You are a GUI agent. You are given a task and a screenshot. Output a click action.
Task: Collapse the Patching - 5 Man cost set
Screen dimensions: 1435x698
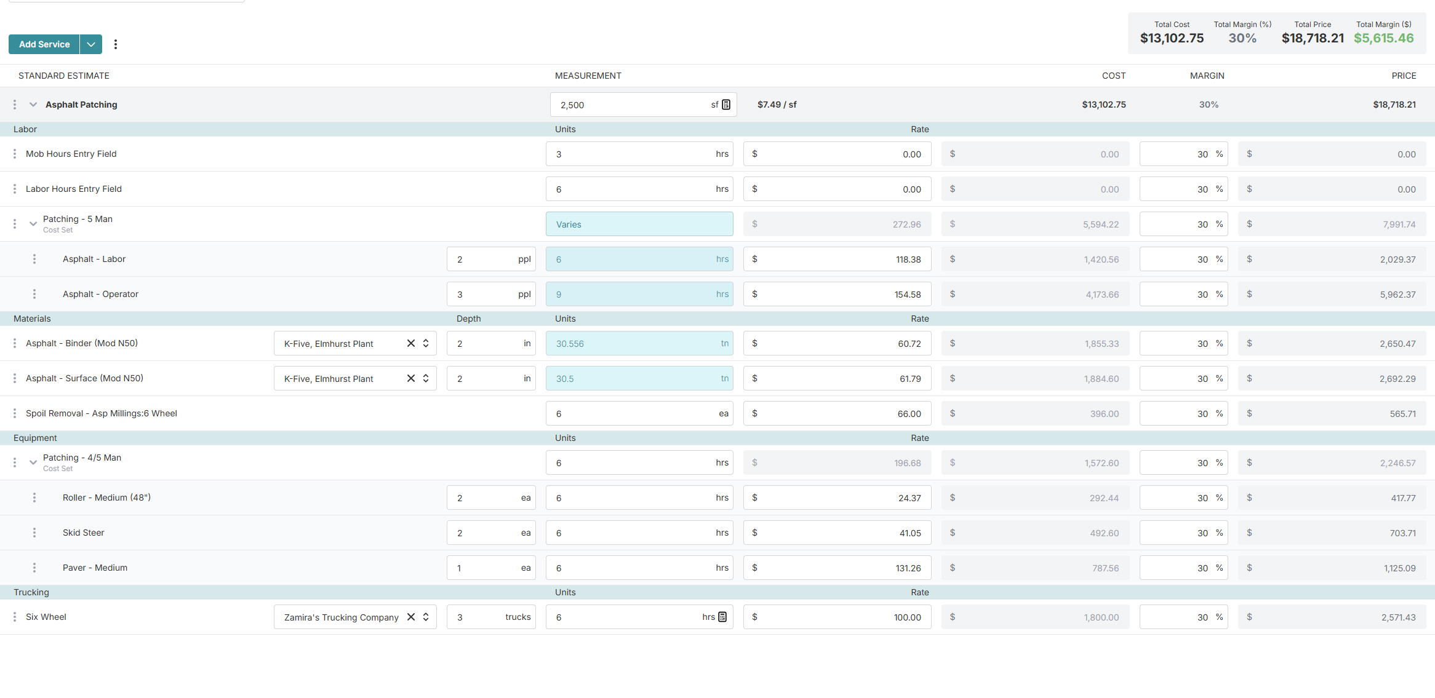tap(33, 224)
